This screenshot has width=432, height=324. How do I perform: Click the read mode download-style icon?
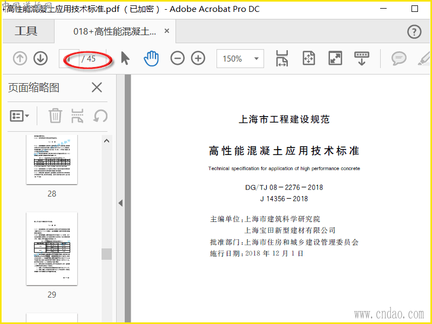point(362,58)
